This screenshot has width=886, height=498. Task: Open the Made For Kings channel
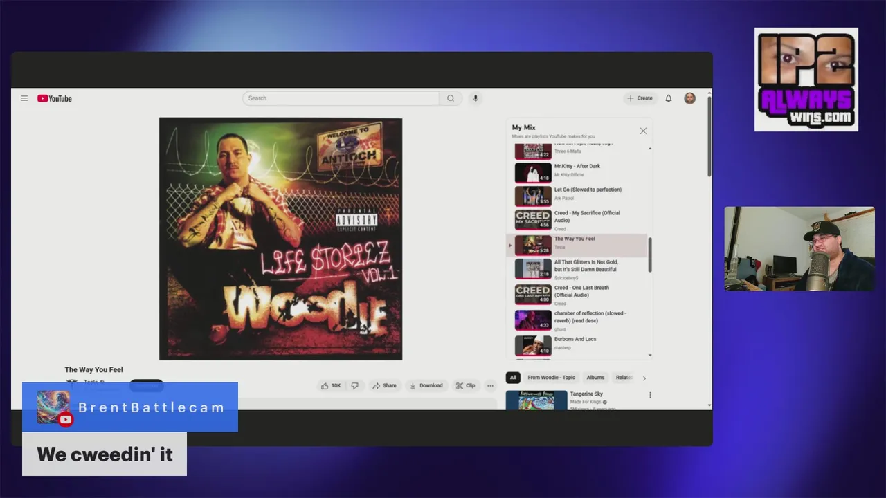click(585, 402)
